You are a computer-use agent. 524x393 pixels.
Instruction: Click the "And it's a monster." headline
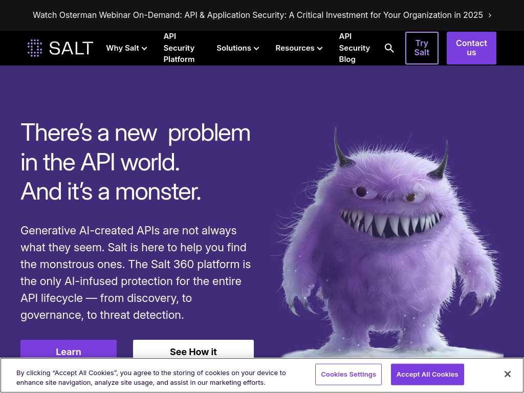click(111, 192)
